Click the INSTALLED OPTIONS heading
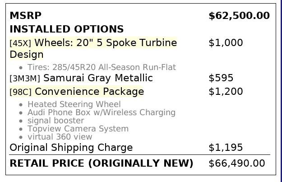The height and width of the screenshot is (182, 282). coord(66,29)
